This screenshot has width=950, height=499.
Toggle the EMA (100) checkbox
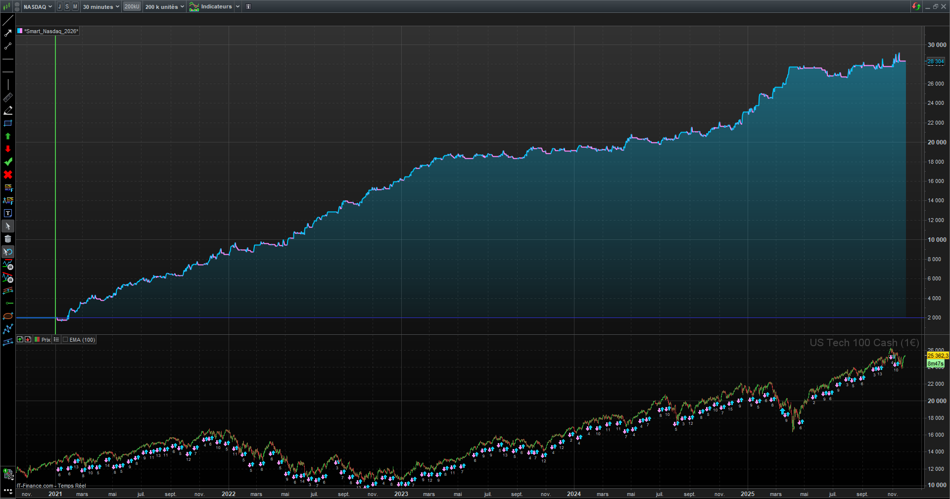click(x=65, y=340)
